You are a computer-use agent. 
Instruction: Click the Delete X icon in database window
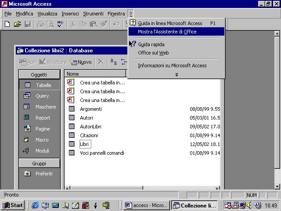[101, 62]
